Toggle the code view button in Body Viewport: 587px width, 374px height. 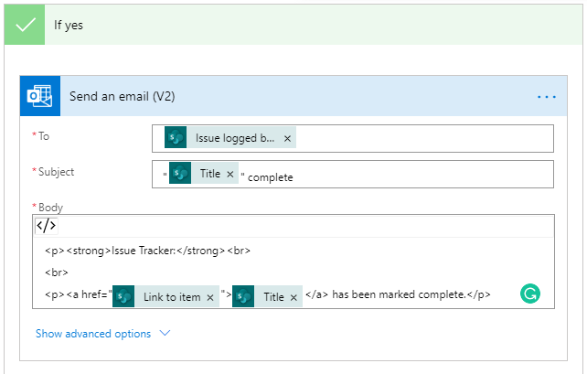tap(46, 226)
